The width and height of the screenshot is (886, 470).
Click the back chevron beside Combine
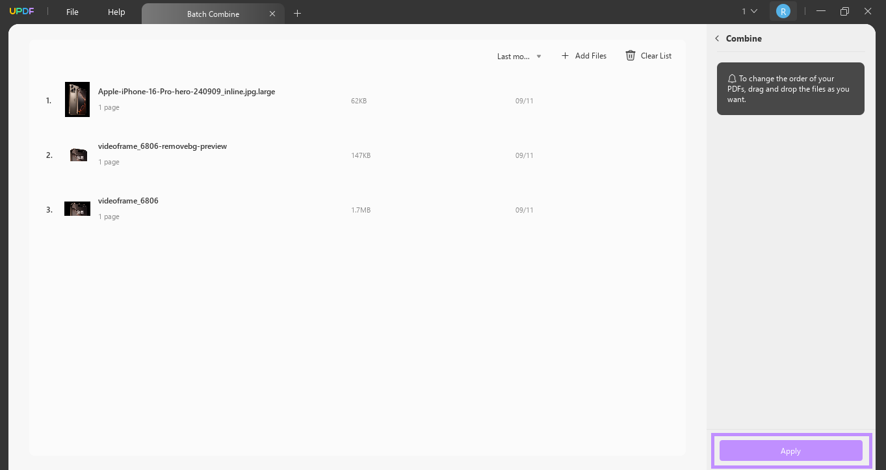pos(717,38)
